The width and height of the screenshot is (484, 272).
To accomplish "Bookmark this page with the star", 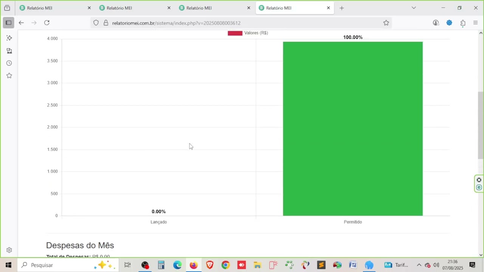I will click(x=386, y=23).
